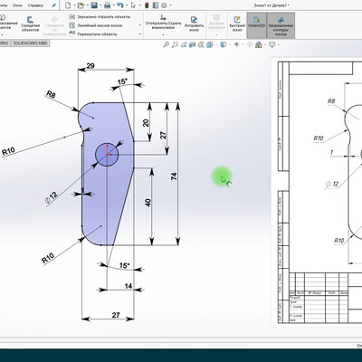Viewport: 362px width, 362px height.
Task: Choose Linear Sketch Pattern (Линейный массив эскиза)
Action: [x=96, y=25]
